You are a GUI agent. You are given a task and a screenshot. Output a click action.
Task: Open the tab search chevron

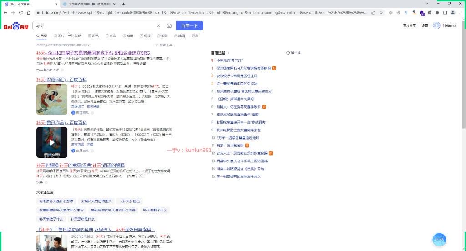click(427, 4)
